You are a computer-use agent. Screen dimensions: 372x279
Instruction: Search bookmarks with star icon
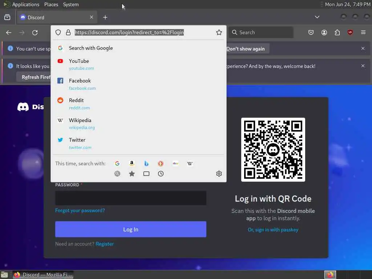coord(132,174)
